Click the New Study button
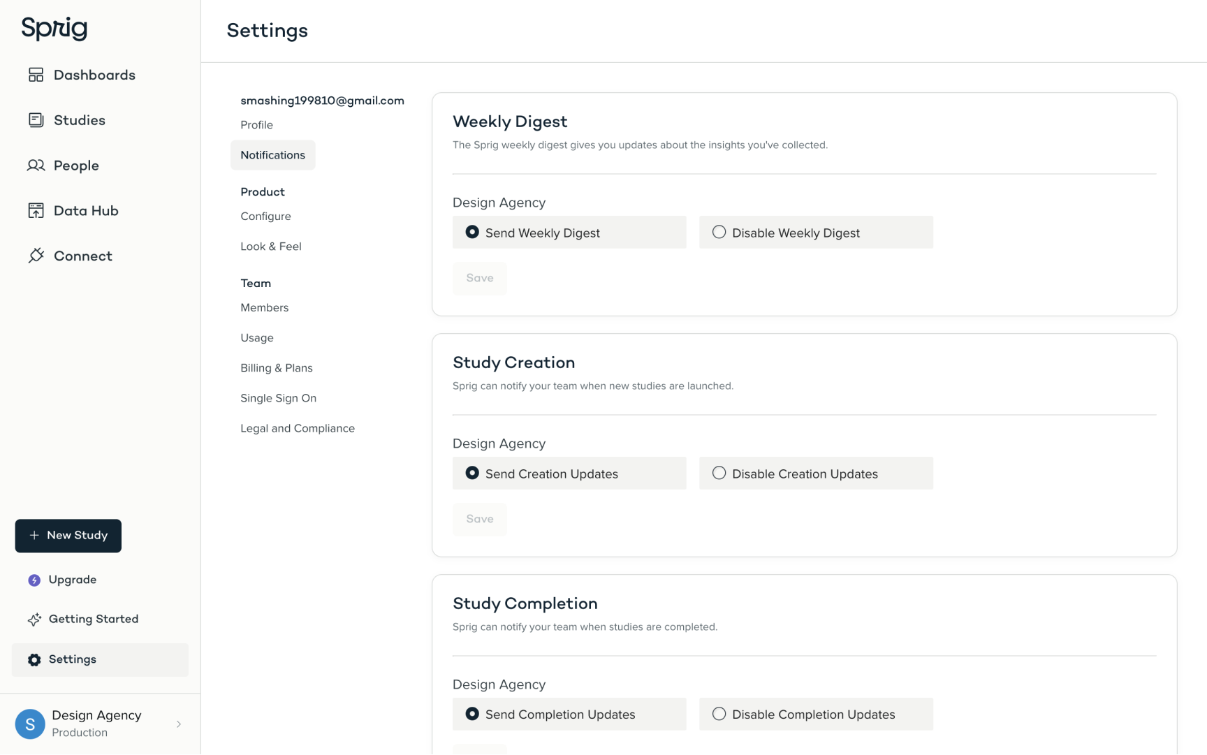This screenshot has height=755, width=1207. pos(68,536)
